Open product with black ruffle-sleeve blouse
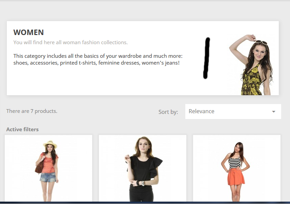 [x=142, y=168]
